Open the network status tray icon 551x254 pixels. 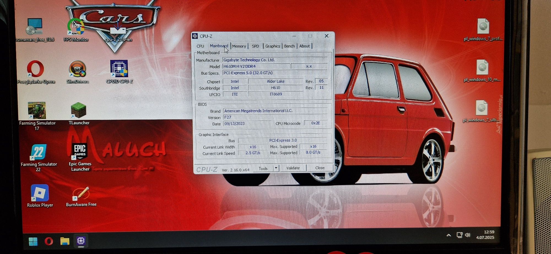tap(459, 235)
